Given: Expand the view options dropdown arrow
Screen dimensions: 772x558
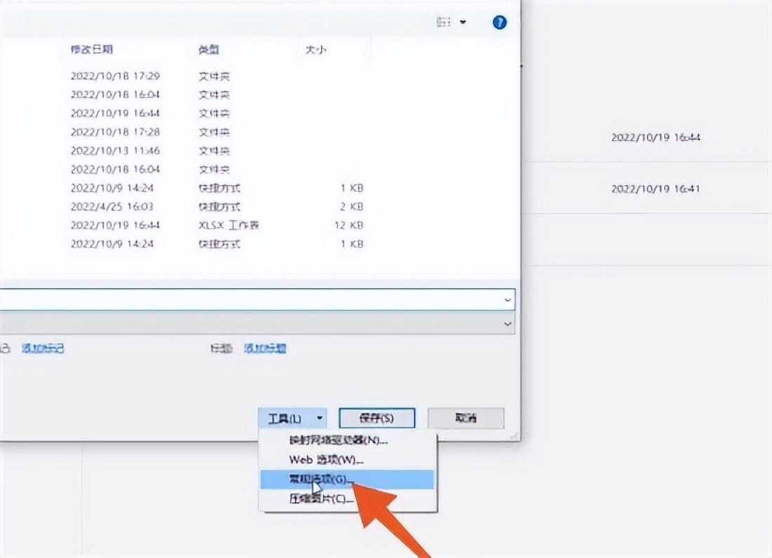Looking at the screenshot, I should click(462, 22).
